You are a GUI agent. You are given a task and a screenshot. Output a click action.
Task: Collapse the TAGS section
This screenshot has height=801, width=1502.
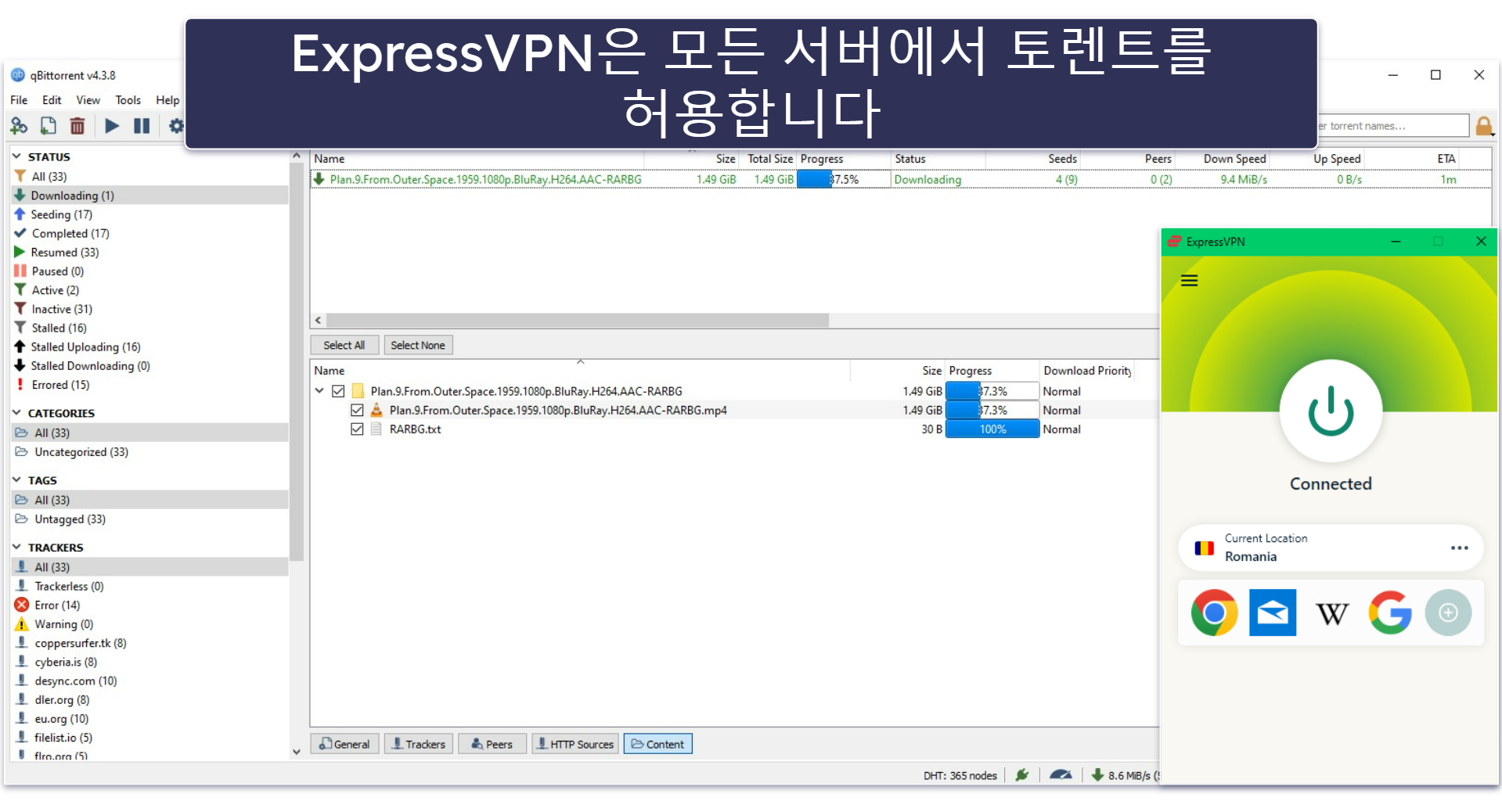tap(16, 480)
